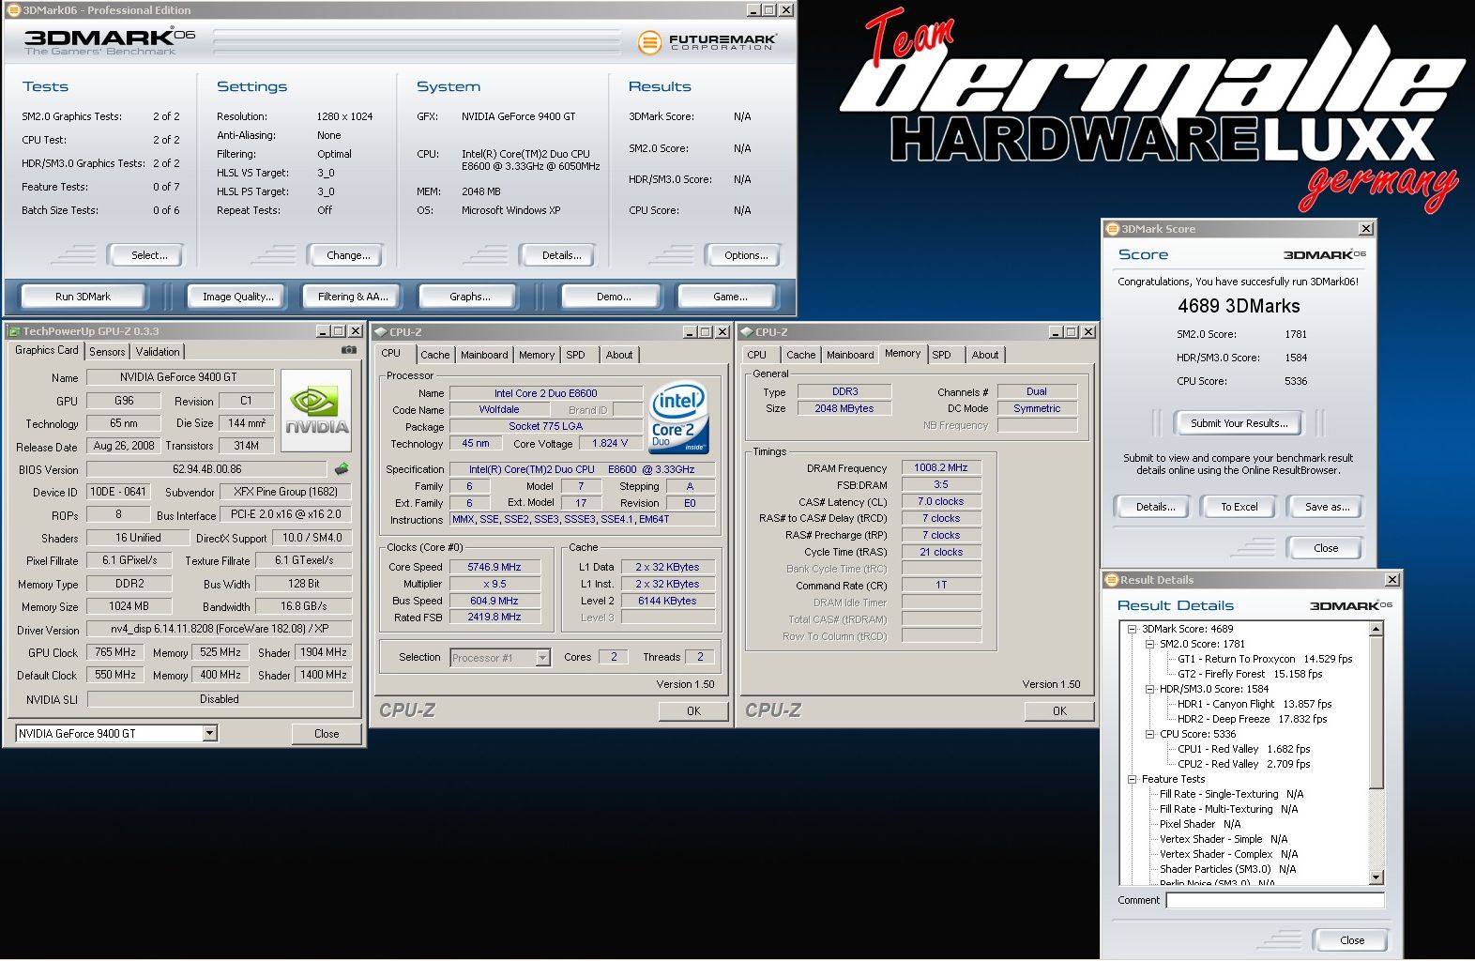Click the CPU-Z processor window title icon
The width and height of the screenshot is (1475, 961).
click(x=381, y=332)
